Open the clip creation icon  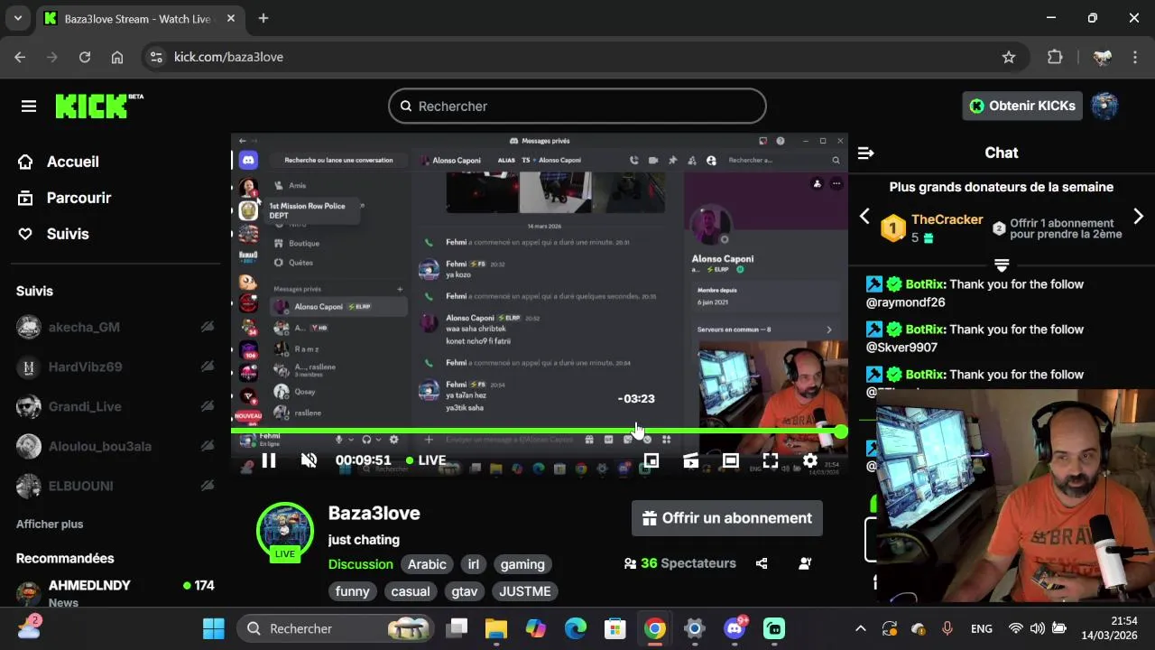click(x=690, y=460)
